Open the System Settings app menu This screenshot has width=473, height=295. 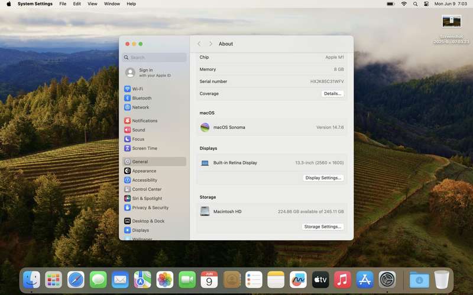coord(35,4)
